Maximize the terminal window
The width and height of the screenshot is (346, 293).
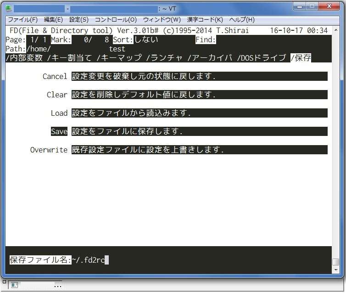[x=312, y=6]
